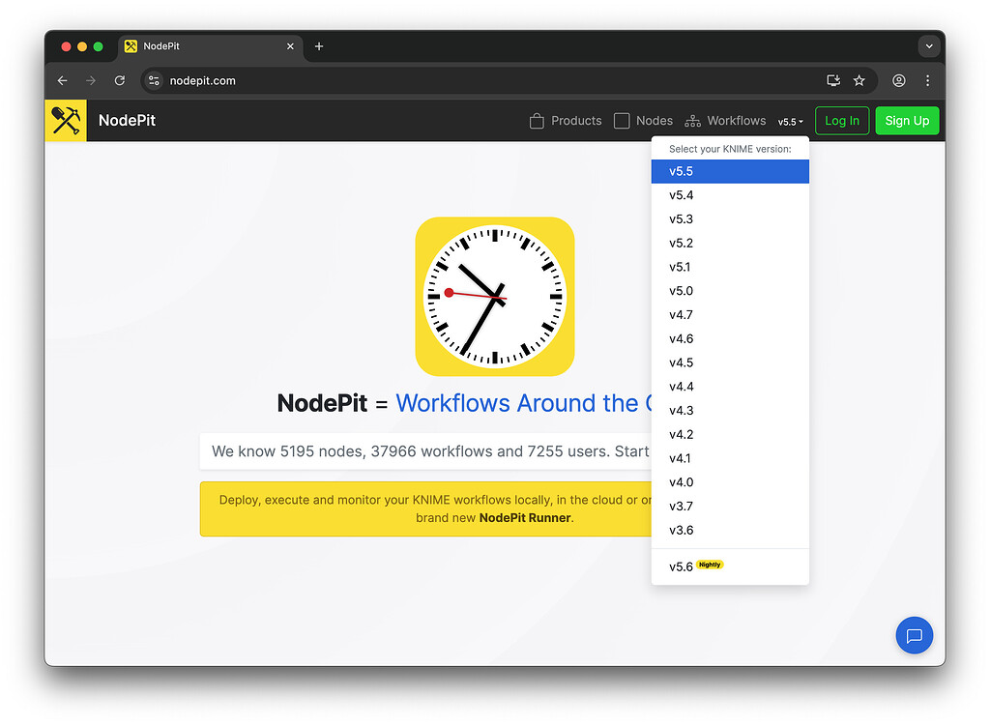Click the Log In button

point(841,120)
